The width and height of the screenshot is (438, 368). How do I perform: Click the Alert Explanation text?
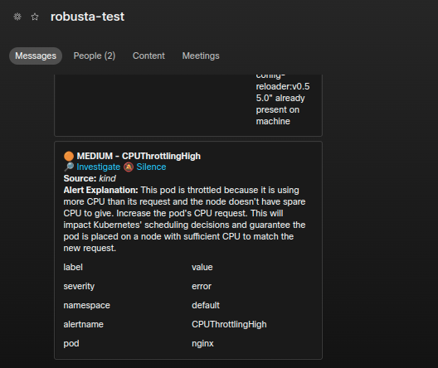pos(184,219)
